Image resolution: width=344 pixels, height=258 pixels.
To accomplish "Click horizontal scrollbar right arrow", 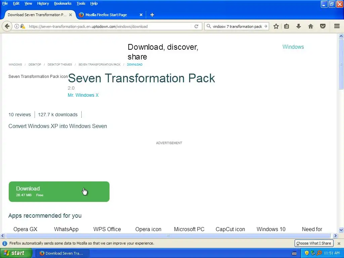I will (335, 235).
